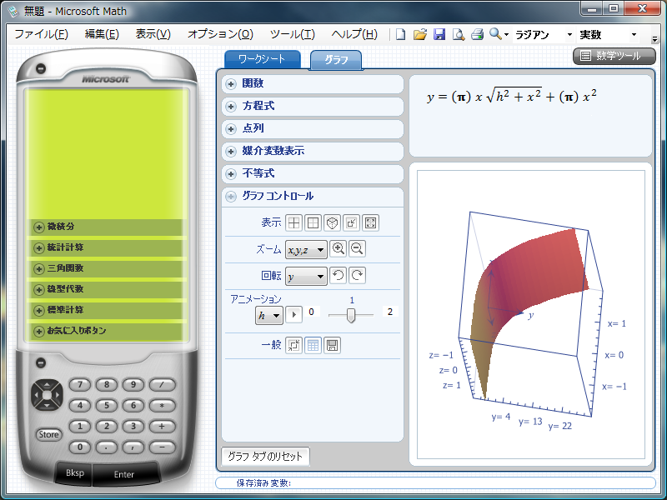Open the ツール(T) menu
Image resolution: width=667 pixels, height=500 pixels.
point(293,34)
